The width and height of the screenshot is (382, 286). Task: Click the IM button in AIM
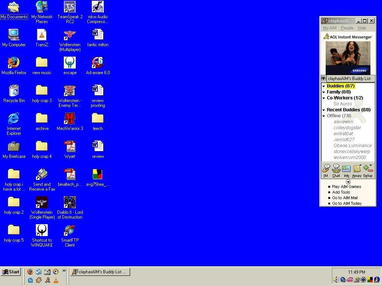326,171
